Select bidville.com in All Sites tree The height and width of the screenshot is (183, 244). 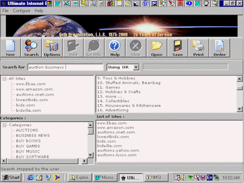(28, 110)
